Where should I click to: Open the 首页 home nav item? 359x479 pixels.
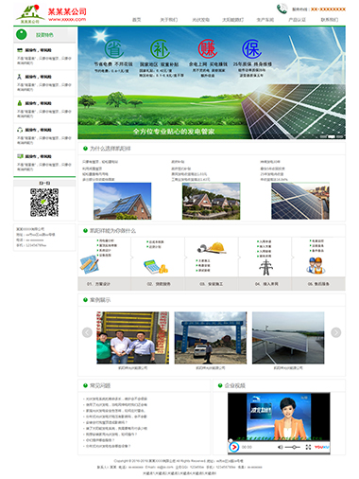click(136, 20)
